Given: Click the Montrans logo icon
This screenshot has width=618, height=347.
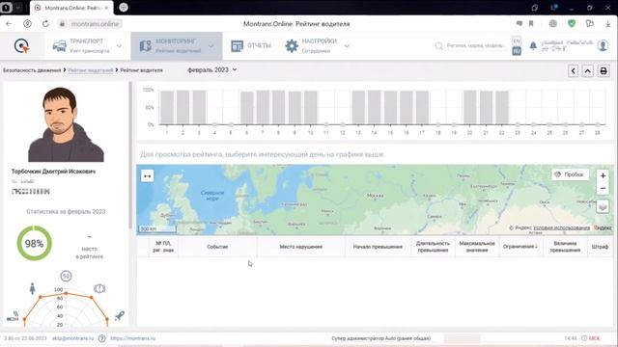Looking at the screenshot, I should coord(21,46).
